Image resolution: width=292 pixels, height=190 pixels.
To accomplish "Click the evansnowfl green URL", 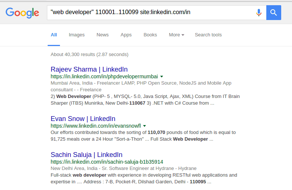I will [x=96, y=126].
